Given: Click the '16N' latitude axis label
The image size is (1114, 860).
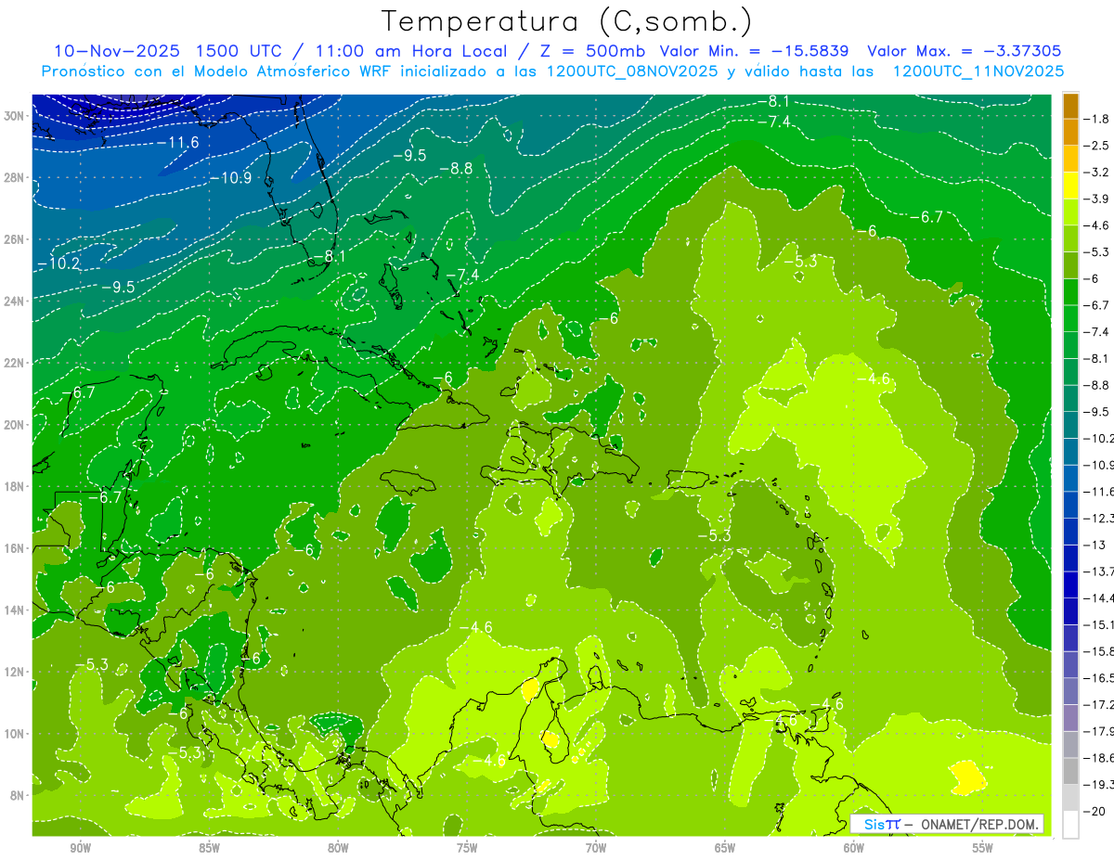Looking at the screenshot, I should (x=15, y=548).
